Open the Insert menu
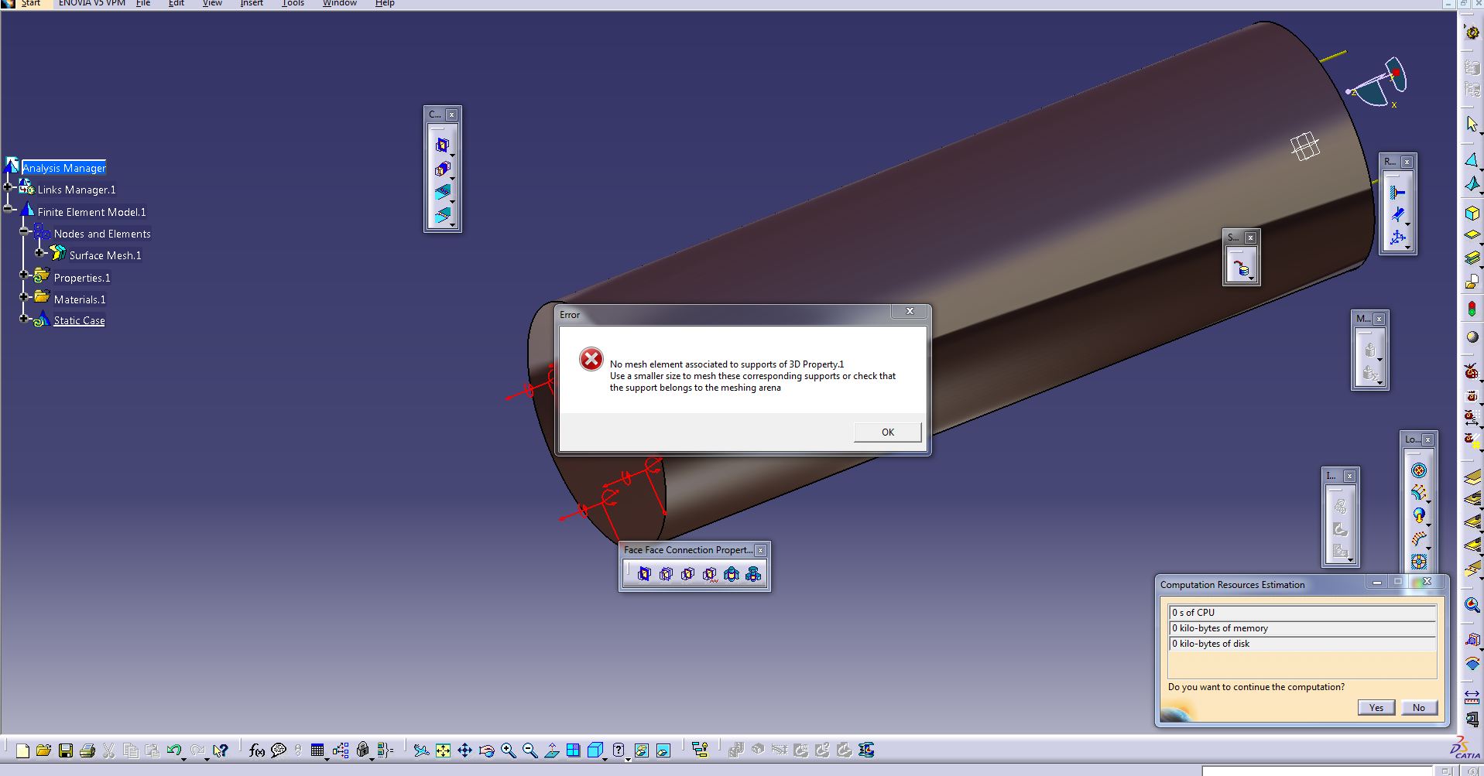 click(x=252, y=3)
